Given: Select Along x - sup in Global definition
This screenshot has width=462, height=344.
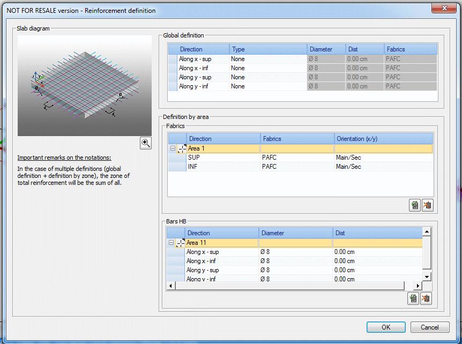Looking at the screenshot, I should (203, 59).
